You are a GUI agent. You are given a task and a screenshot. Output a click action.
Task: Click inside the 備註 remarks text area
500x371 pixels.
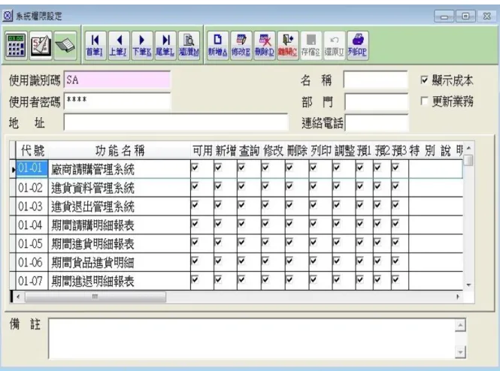(x=253, y=339)
